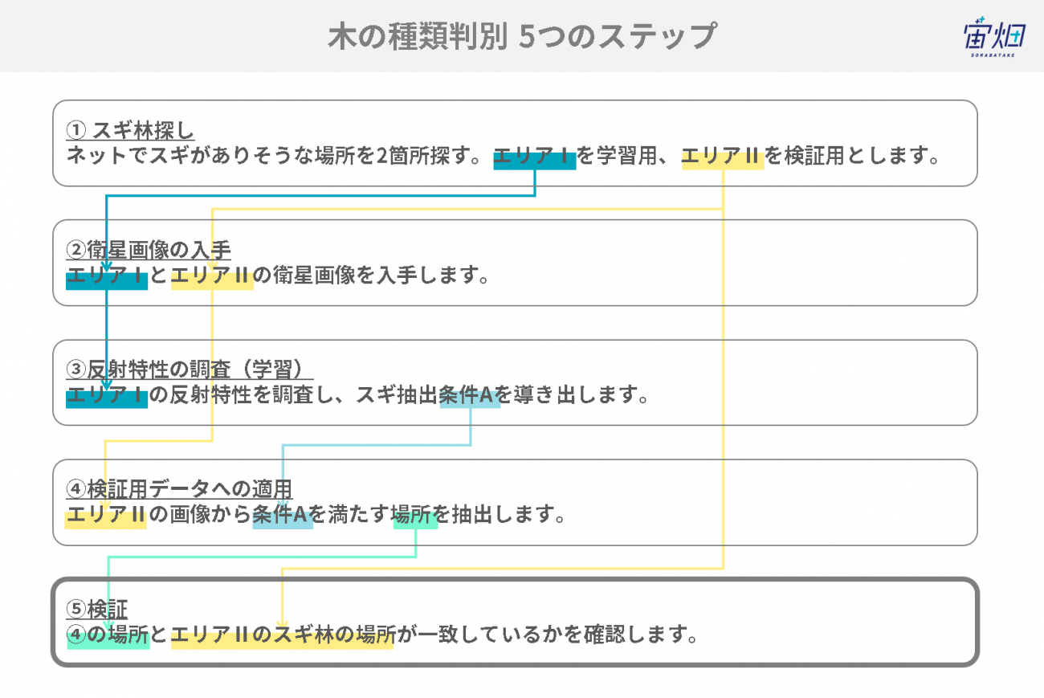Select the heading ②衛星画像の入手

[149, 250]
